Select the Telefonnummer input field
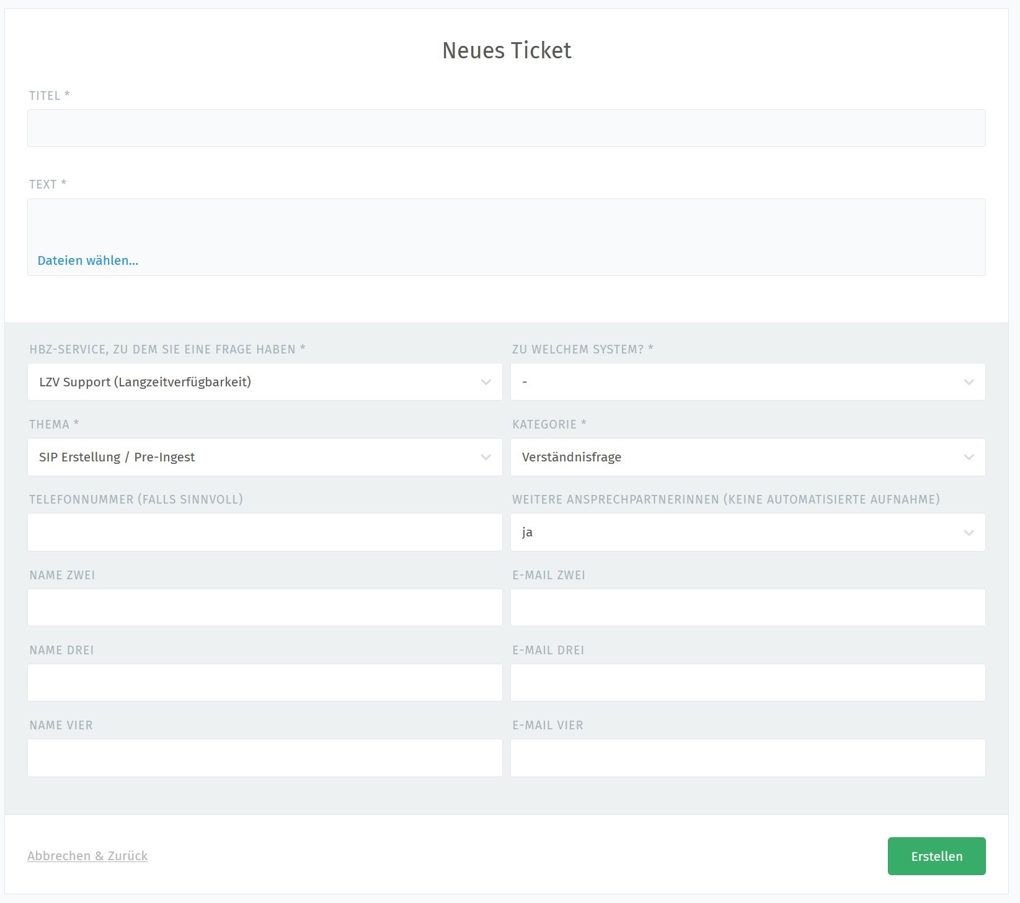Screen dimensions: 1020x903 tap(265, 532)
